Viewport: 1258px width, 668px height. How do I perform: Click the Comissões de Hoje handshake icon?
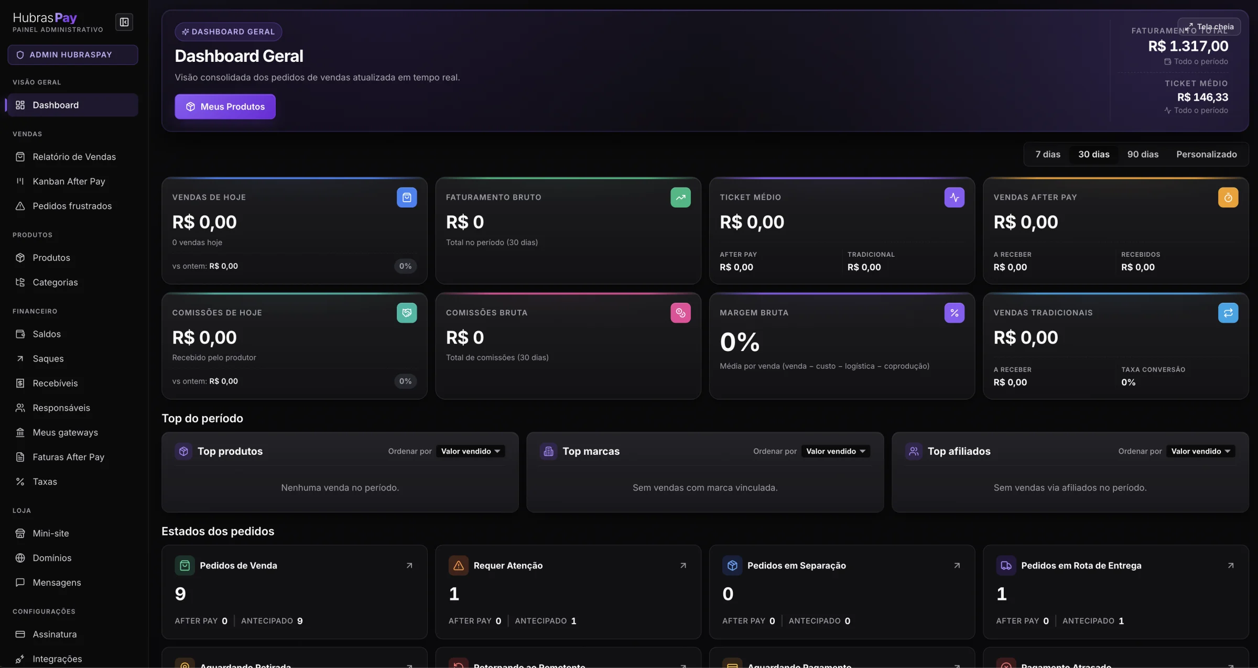(x=407, y=313)
